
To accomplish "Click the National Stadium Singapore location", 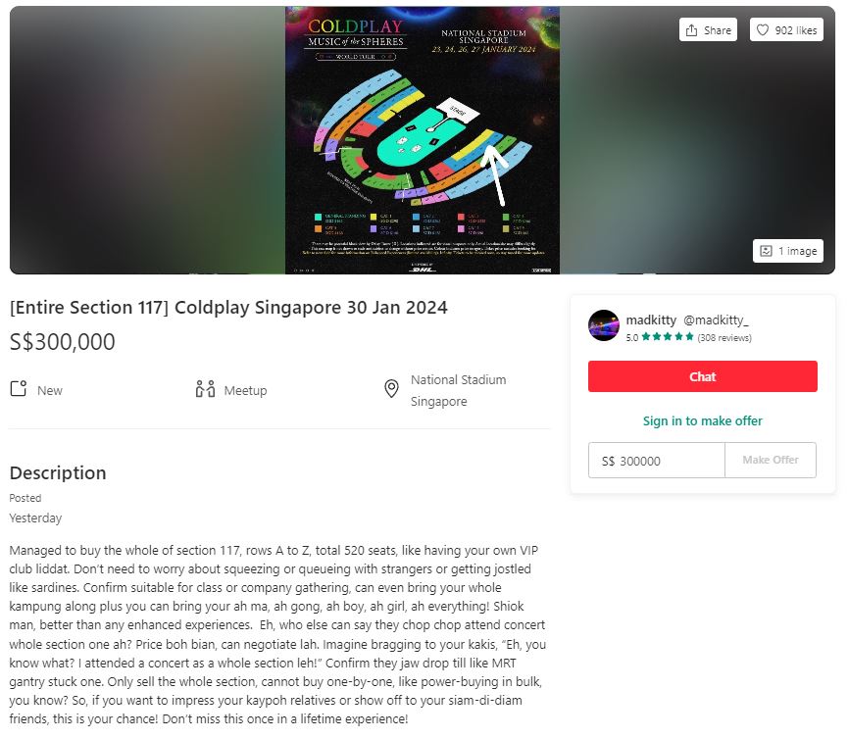I will [458, 390].
